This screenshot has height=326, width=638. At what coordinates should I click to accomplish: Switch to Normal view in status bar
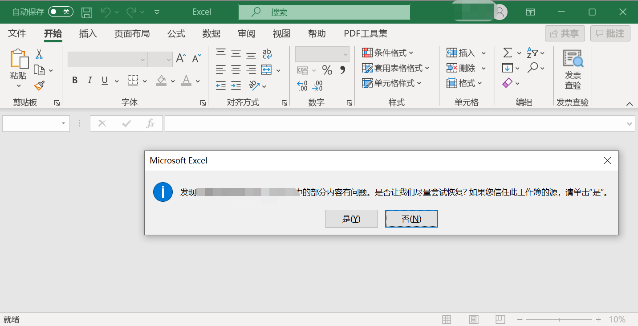447,319
